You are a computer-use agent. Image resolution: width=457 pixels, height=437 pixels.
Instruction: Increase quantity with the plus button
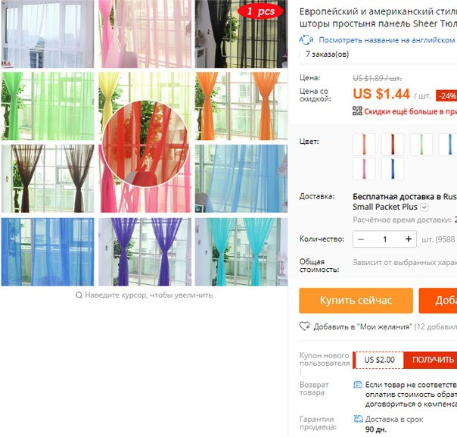[x=409, y=239]
